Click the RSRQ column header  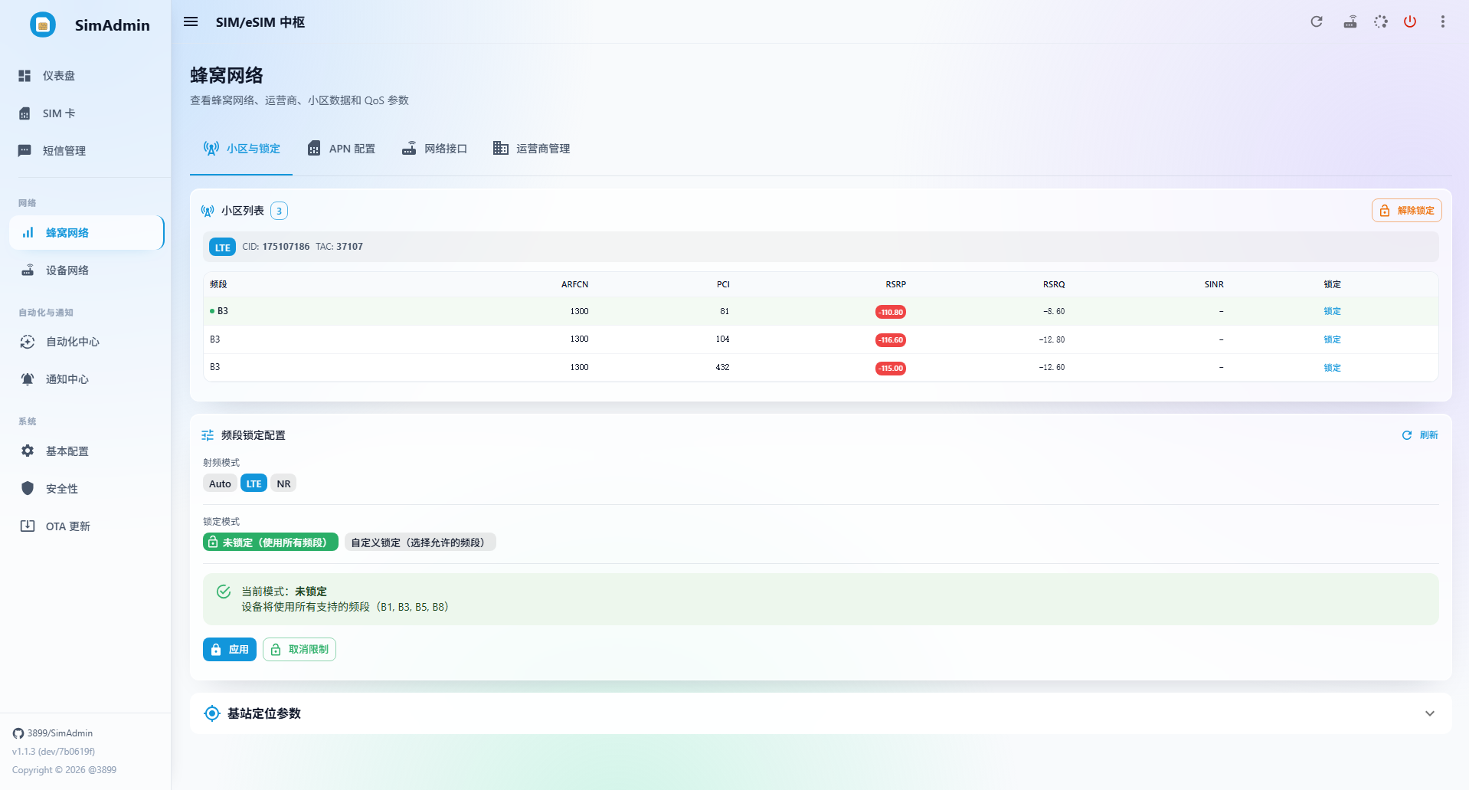pos(1054,284)
